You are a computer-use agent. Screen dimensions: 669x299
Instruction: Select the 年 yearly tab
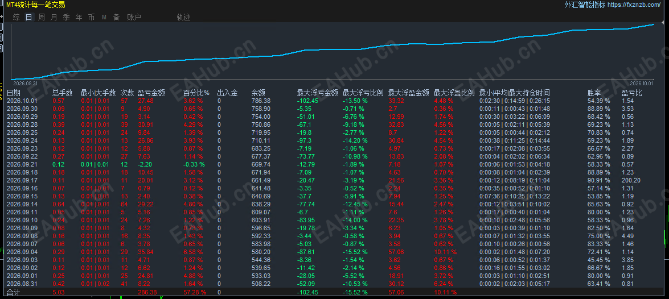coord(79,18)
